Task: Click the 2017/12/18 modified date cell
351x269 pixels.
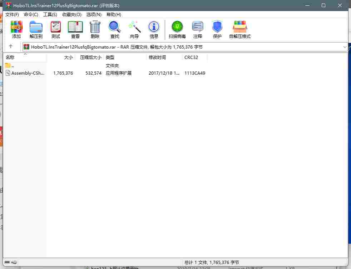Action: pos(164,73)
